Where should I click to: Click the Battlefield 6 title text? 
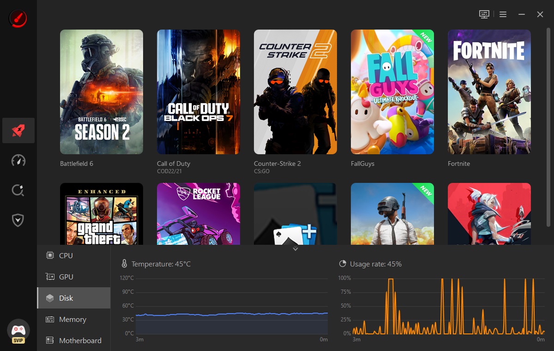point(77,163)
